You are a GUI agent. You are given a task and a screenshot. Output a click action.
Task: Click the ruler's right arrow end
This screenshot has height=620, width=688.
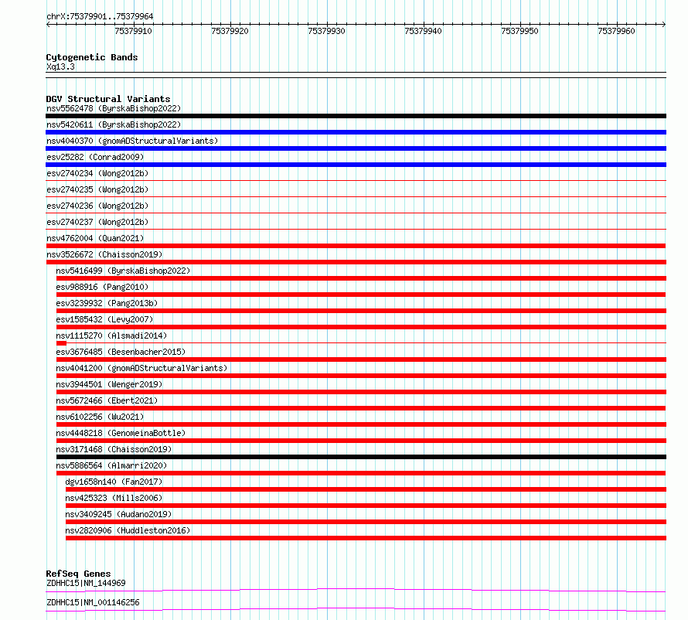[x=664, y=24]
